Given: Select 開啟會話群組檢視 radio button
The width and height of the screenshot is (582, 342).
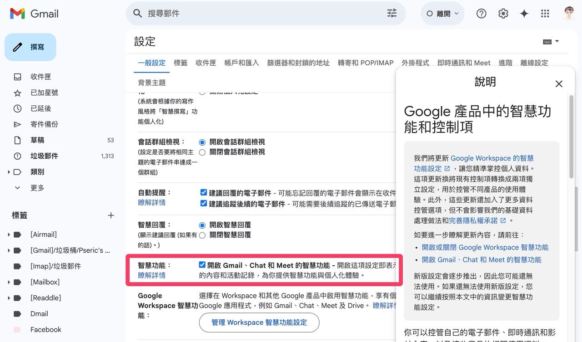Looking at the screenshot, I should pos(202,142).
